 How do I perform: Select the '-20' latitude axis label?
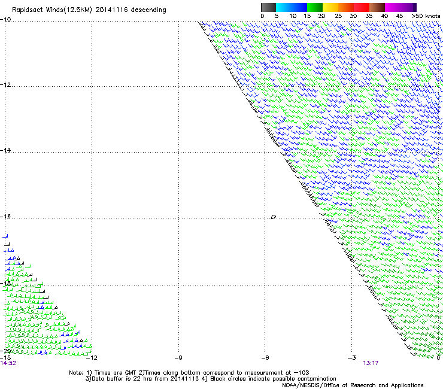5,351
